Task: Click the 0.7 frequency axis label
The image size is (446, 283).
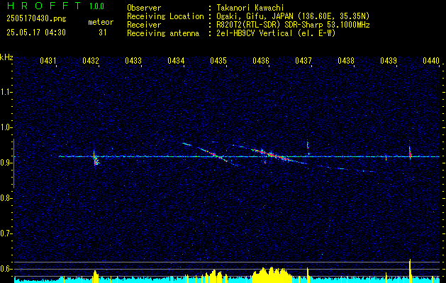Action: coord(6,233)
